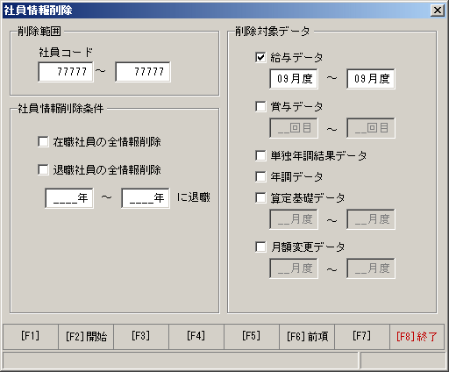Screen dimensions: 449x372
Task: Click the 賞与データ end 回目 field
Action: (x=371, y=128)
